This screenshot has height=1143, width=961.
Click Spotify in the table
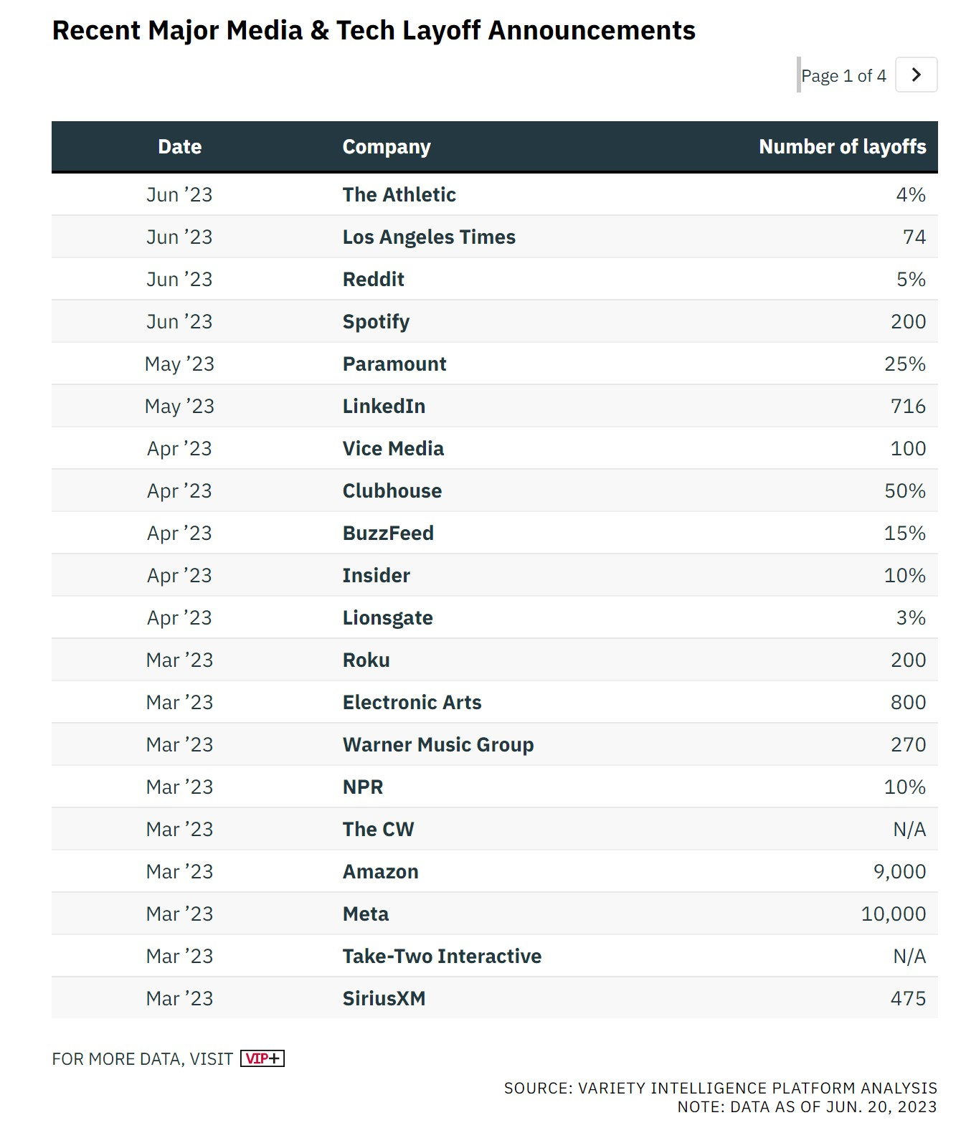[376, 322]
